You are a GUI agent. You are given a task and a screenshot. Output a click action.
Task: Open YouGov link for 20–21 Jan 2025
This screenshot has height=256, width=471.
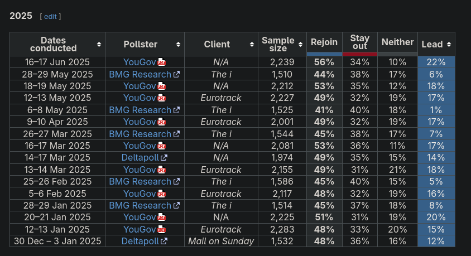click(140, 218)
